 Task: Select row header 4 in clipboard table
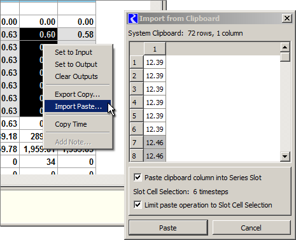tap(136, 102)
